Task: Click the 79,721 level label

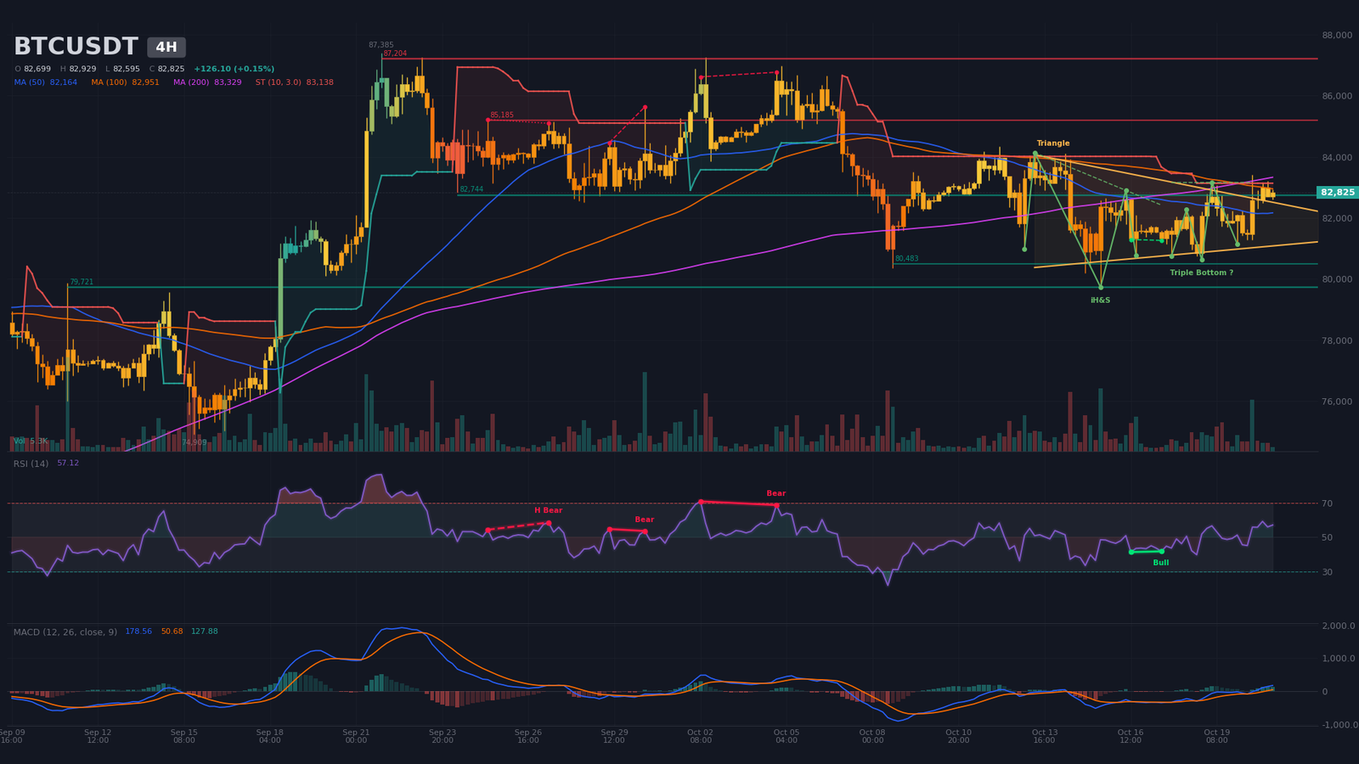Action: (x=82, y=282)
